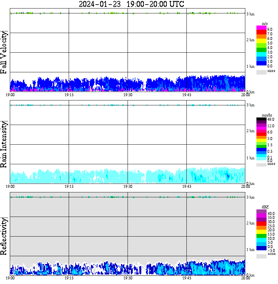The width and height of the screenshot is (278, 284).
Task: Click the Fall Velocity axis label
Action: pos(4,52)
